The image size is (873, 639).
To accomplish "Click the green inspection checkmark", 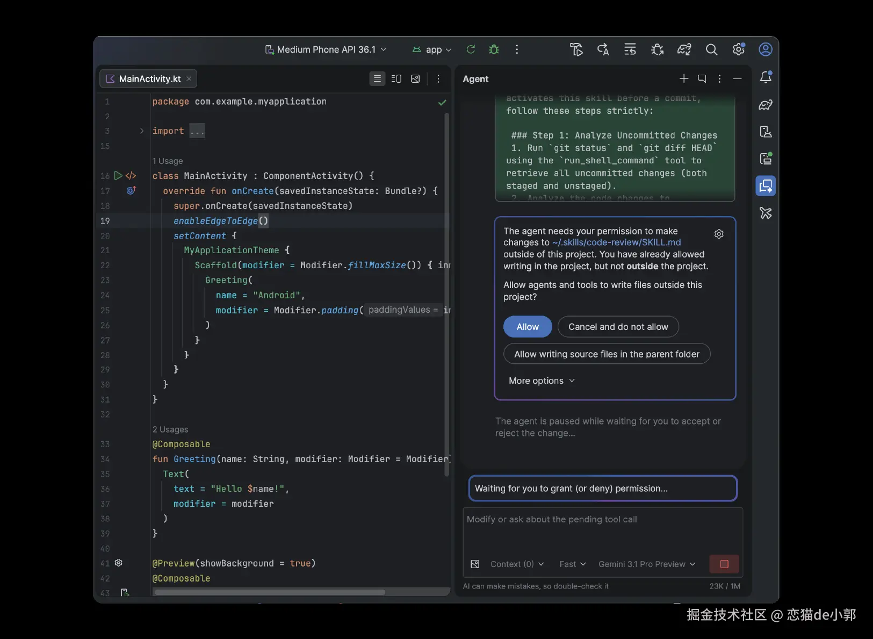I will pyautogui.click(x=442, y=102).
